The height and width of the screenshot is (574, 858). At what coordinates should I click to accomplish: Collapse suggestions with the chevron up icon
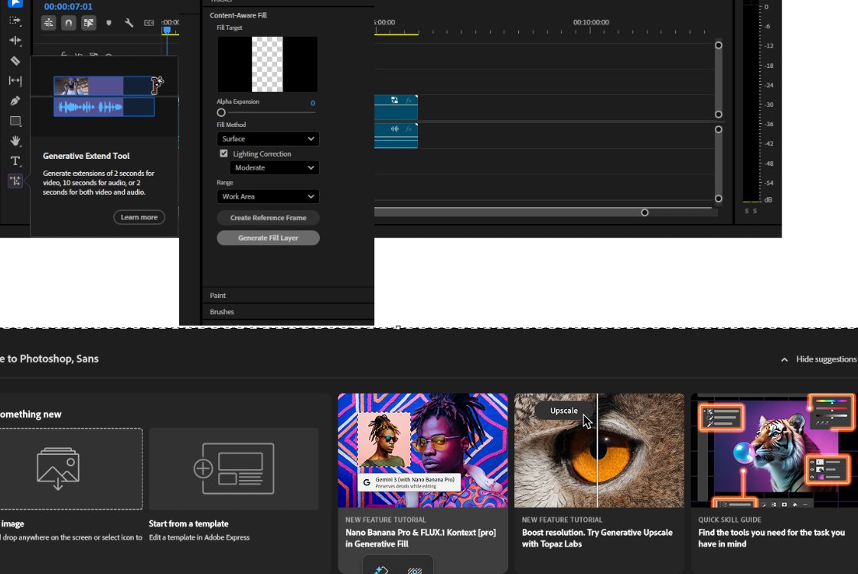click(x=784, y=360)
